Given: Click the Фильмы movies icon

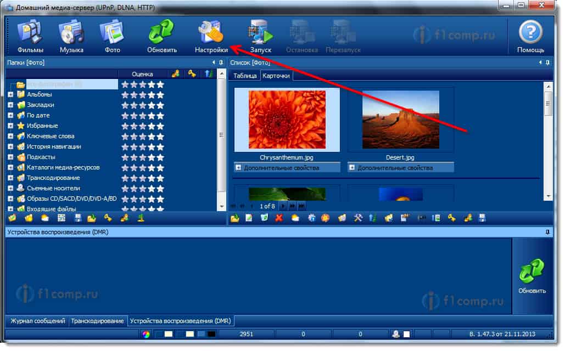Looking at the screenshot, I should (x=30, y=35).
